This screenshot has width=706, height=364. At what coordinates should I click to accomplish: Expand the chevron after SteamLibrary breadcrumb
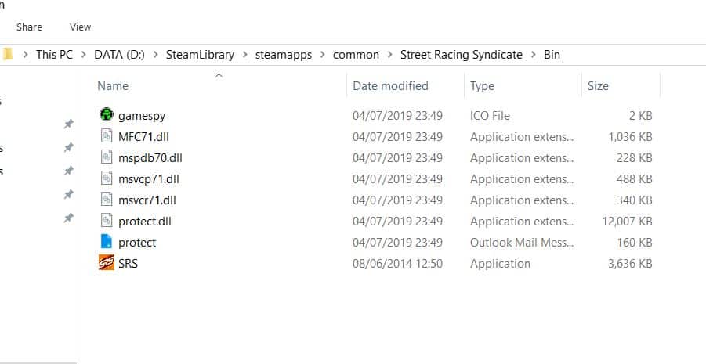[x=245, y=55]
